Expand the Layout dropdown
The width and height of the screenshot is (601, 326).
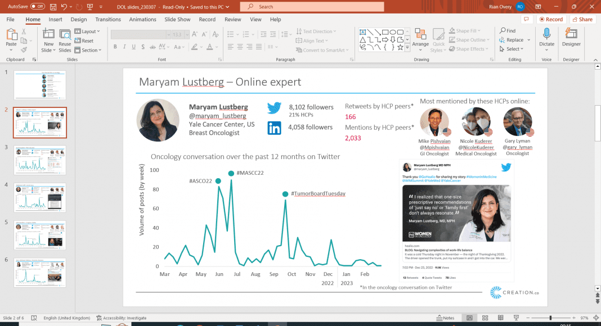coord(87,31)
